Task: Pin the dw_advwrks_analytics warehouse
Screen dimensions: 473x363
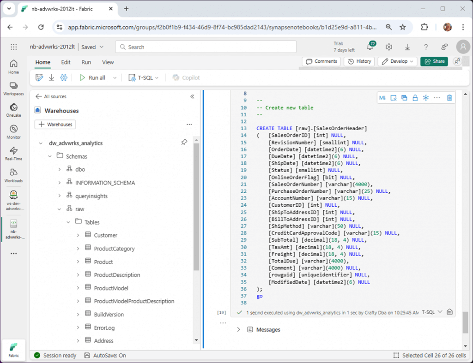Action: [184, 143]
